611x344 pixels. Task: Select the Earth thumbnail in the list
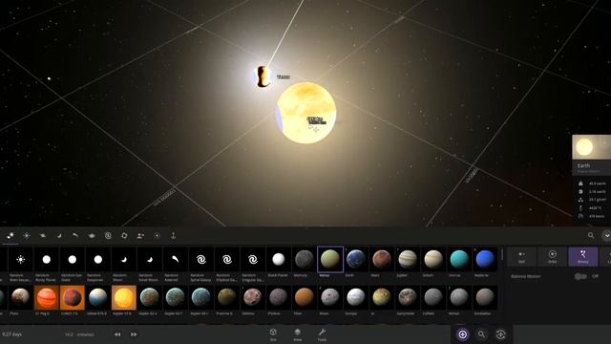(356, 259)
